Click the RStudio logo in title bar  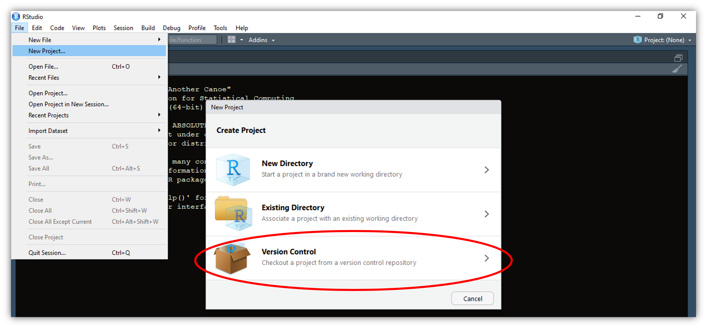pyautogui.click(x=16, y=16)
